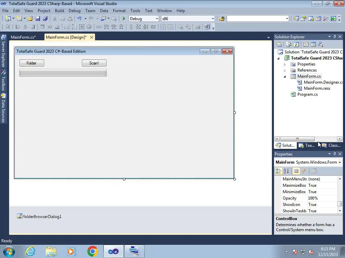
Task: Click the New Project toolbar icon
Action: (x=8, y=19)
